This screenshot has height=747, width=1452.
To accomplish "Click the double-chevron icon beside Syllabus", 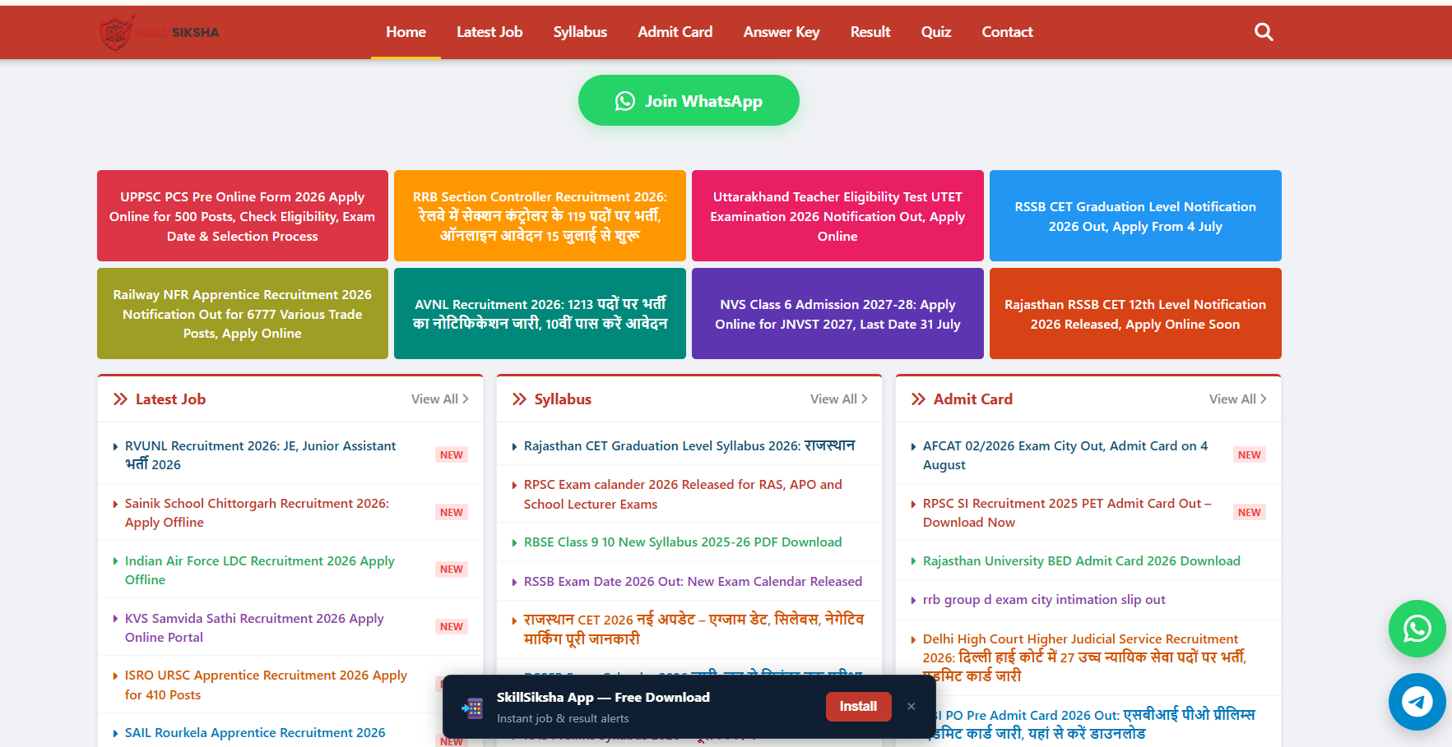I will tap(519, 399).
